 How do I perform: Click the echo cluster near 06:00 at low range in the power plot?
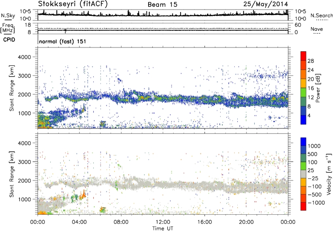(103, 124)
